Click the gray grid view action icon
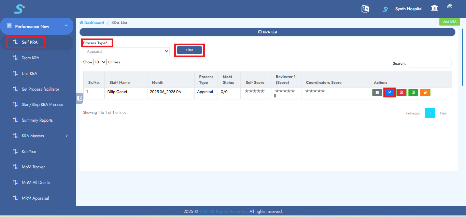This screenshot has height=217, width=466. 377,92
